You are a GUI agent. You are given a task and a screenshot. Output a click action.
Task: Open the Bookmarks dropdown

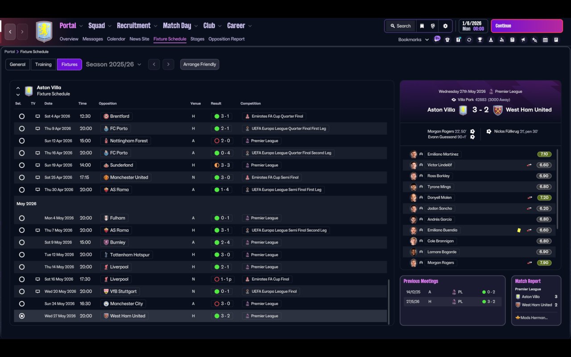(414, 40)
